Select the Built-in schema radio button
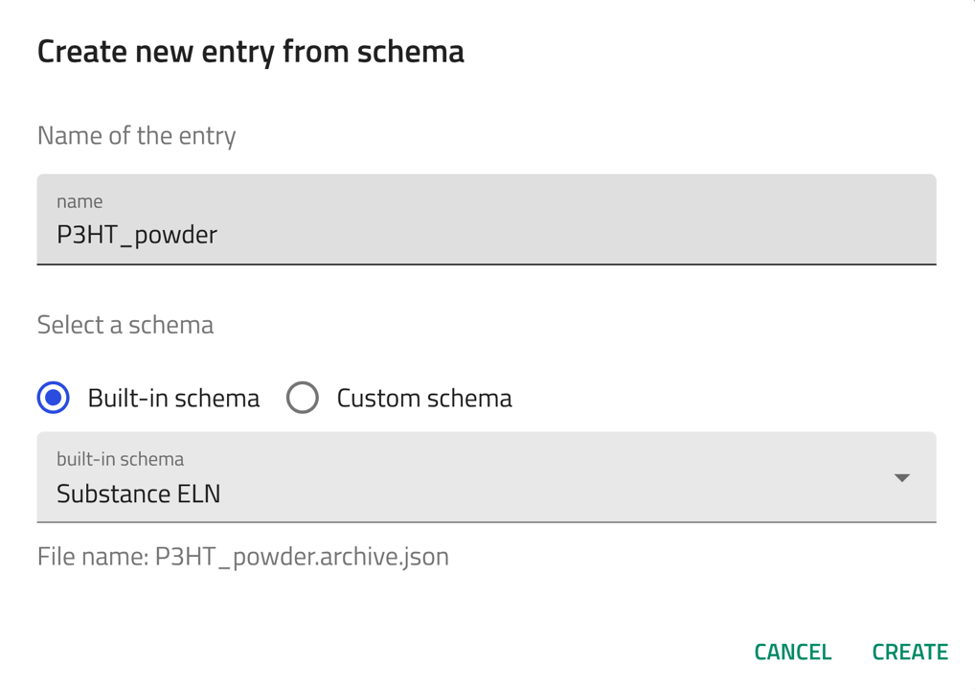975x690 pixels. 54,398
